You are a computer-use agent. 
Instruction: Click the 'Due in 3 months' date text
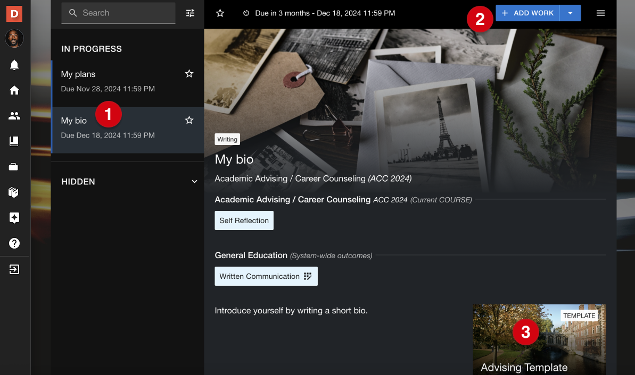(x=325, y=13)
